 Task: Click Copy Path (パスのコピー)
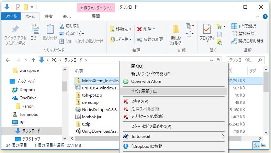pos(71,34)
